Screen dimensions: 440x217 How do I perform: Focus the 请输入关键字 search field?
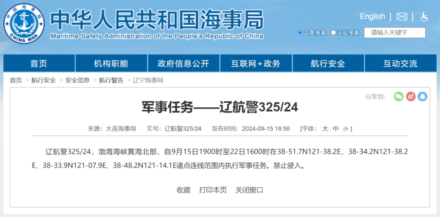(x=394, y=33)
